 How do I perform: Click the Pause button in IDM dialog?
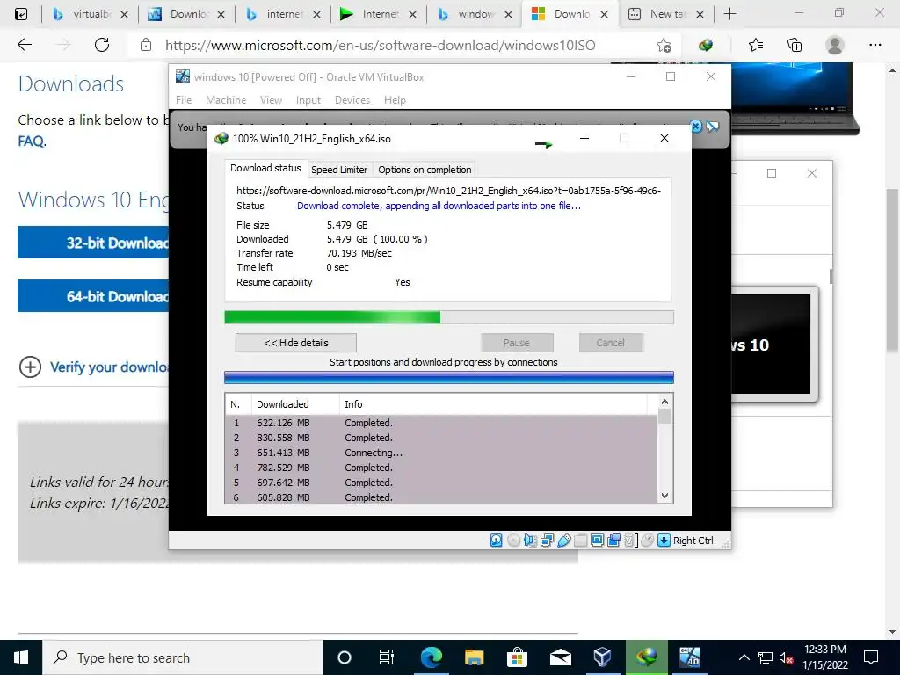point(517,343)
